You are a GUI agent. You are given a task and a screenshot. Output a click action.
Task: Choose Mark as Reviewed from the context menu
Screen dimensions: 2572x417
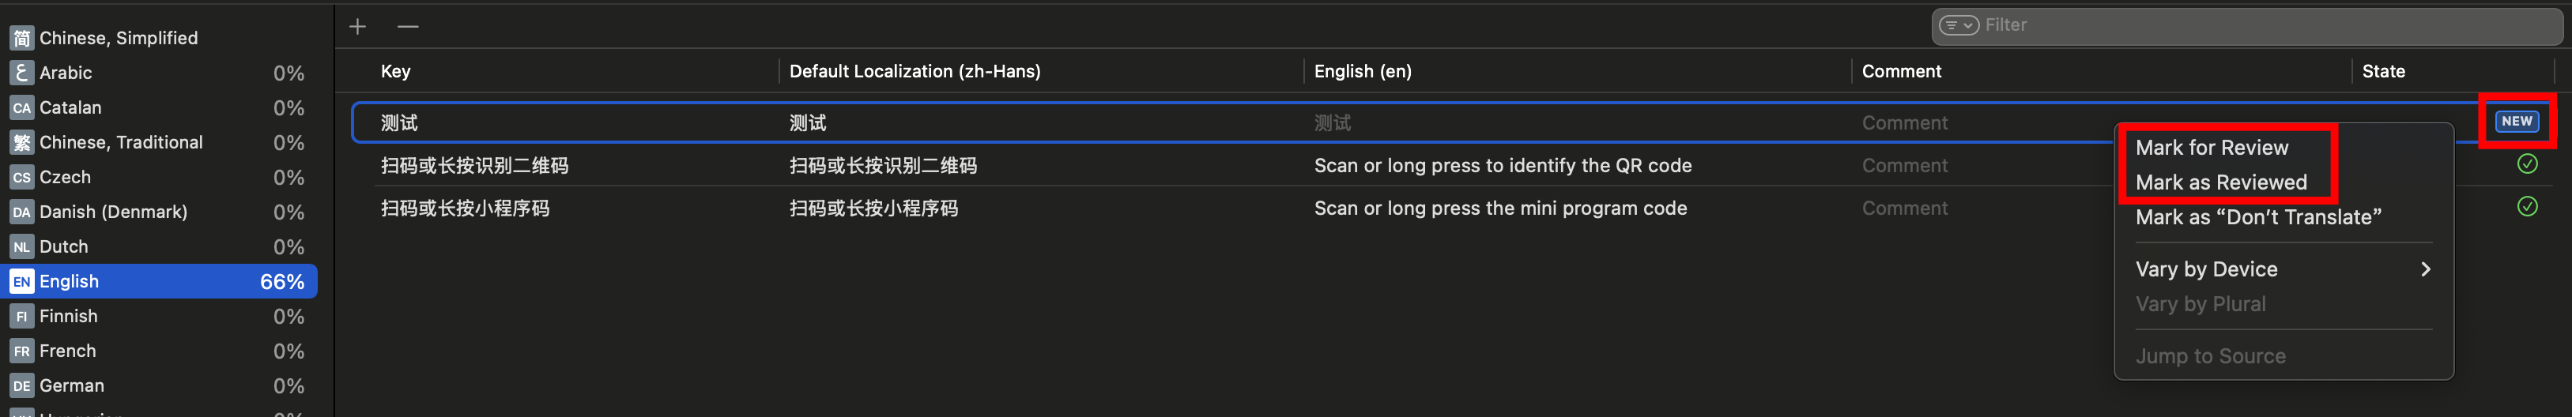(2220, 182)
